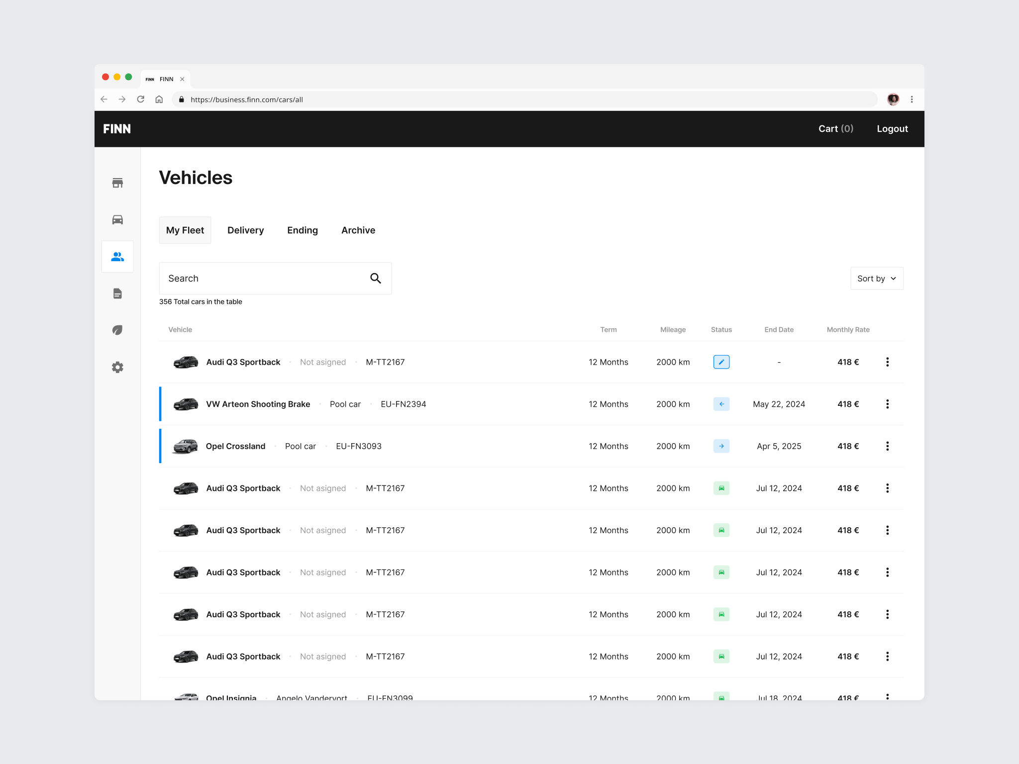Click inside the Search input field

tap(259, 278)
